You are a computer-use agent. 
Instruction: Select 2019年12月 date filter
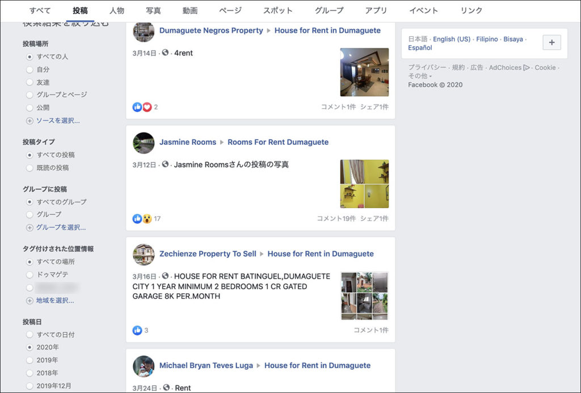coord(30,386)
